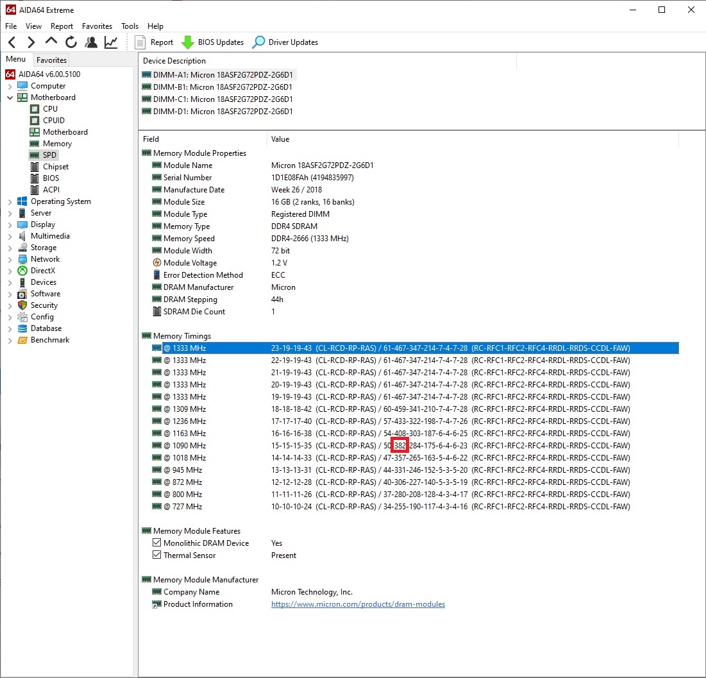Open the graph chart toolbar icon
The image size is (706, 678).
point(111,42)
